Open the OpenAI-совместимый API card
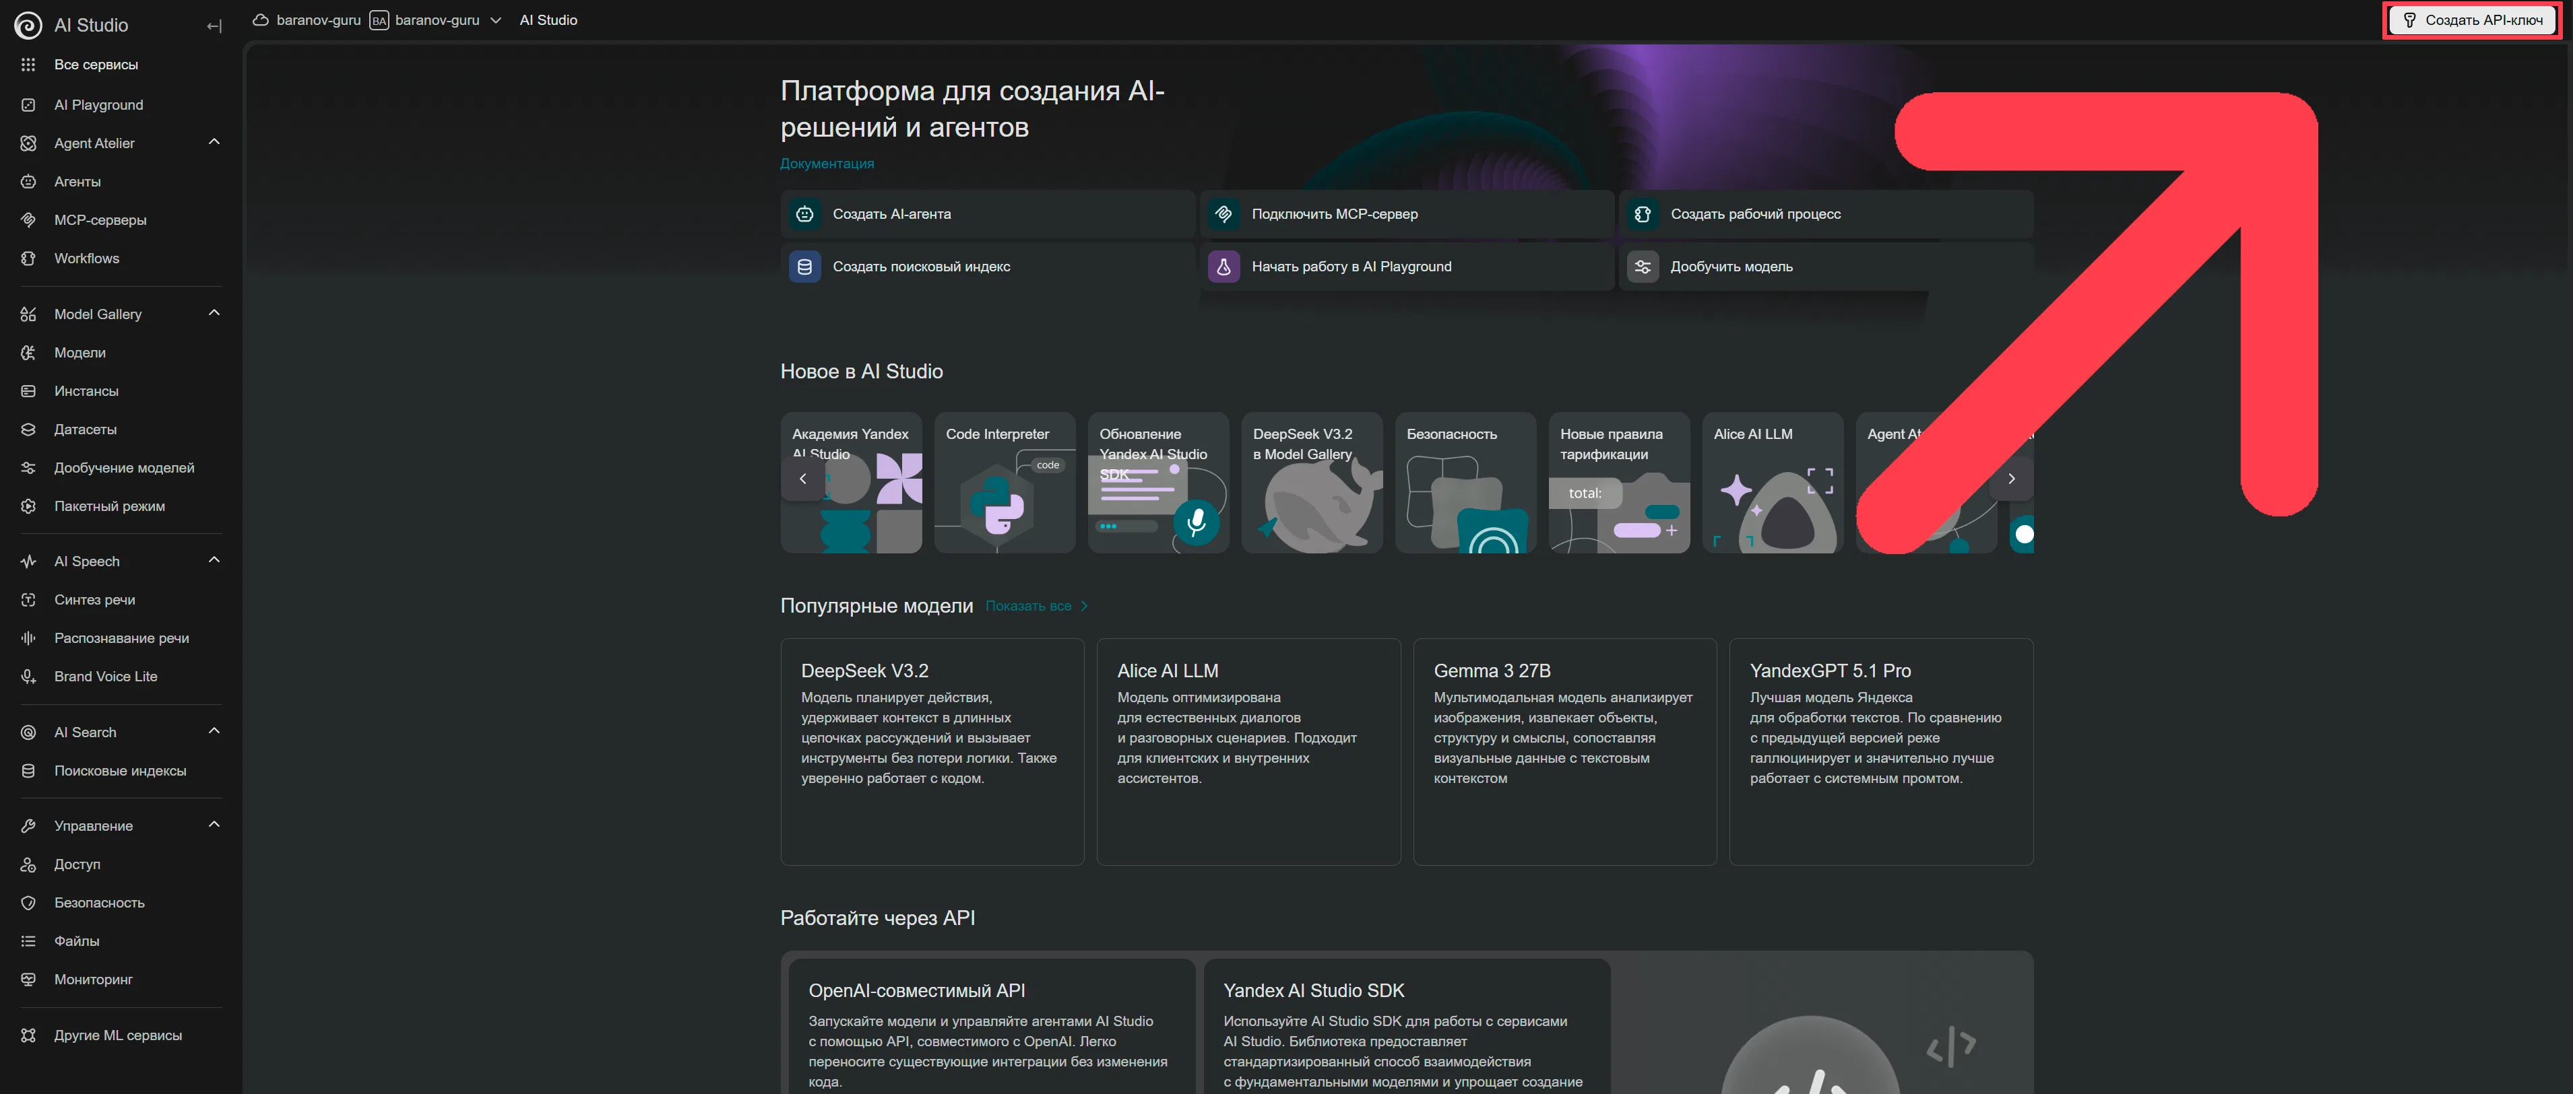Image resolution: width=2573 pixels, height=1094 pixels. click(992, 1026)
